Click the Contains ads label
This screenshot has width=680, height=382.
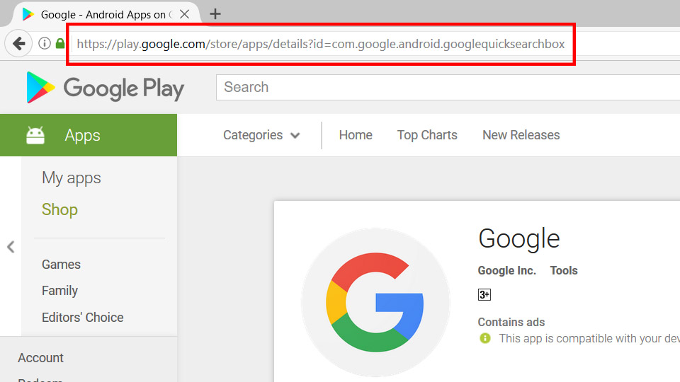click(x=511, y=323)
